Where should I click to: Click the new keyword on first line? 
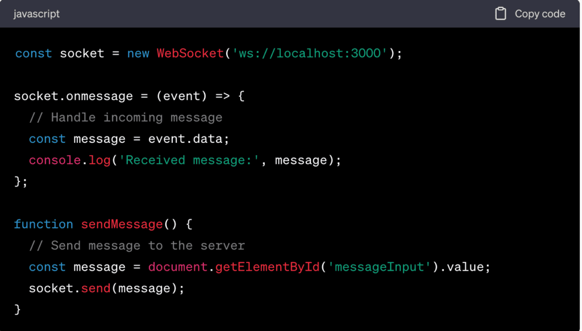point(138,53)
